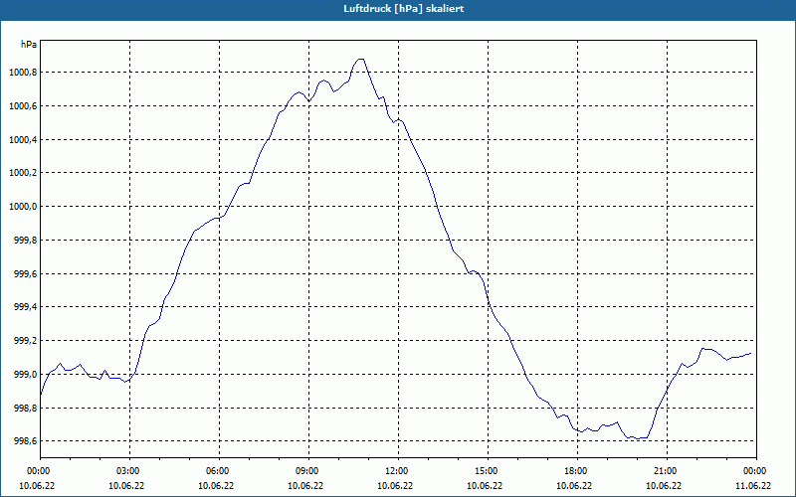Click the 18:00 time label

click(577, 471)
